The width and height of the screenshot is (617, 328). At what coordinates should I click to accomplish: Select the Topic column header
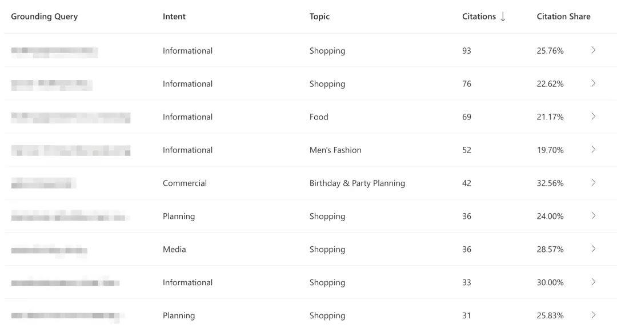(319, 17)
